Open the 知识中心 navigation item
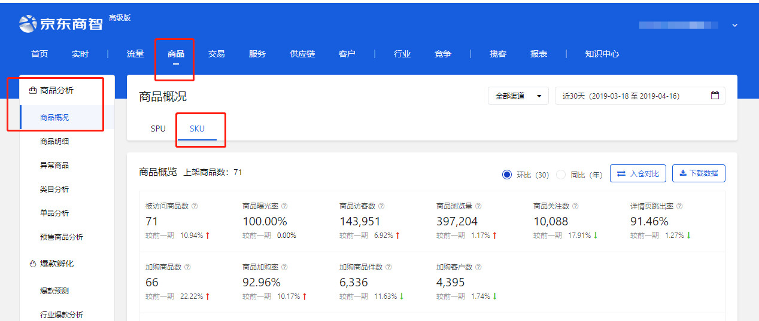 pyautogui.click(x=602, y=54)
